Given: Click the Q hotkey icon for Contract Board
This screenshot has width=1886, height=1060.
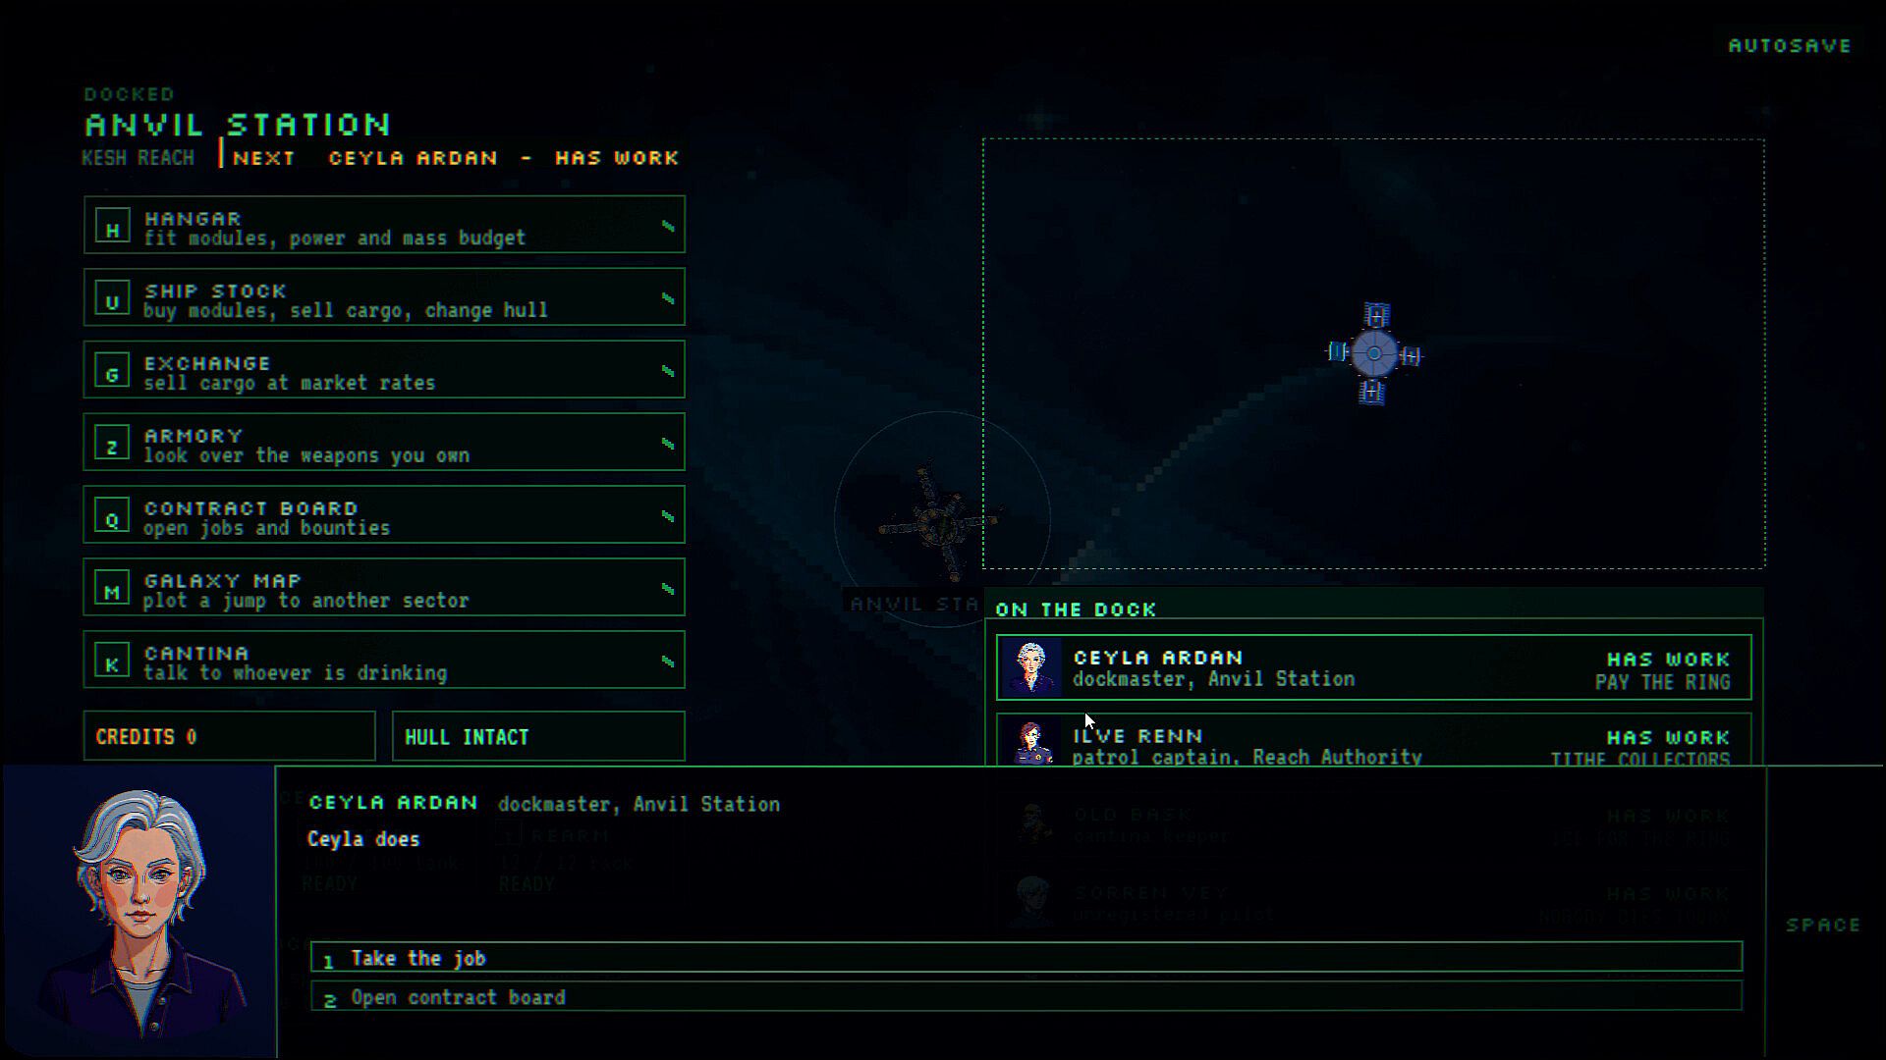Looking at the screenshot, I should (112, 517).
